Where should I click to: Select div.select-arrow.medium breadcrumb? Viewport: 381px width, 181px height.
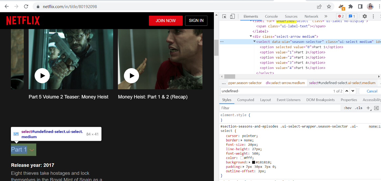pos(285,83)
